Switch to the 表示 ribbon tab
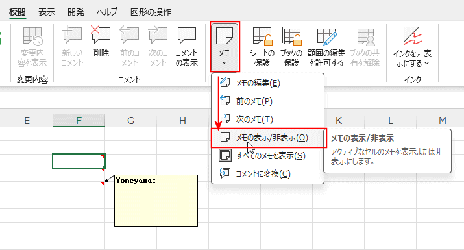This screenshot has height=250, width=464. (x=47, y=12)
